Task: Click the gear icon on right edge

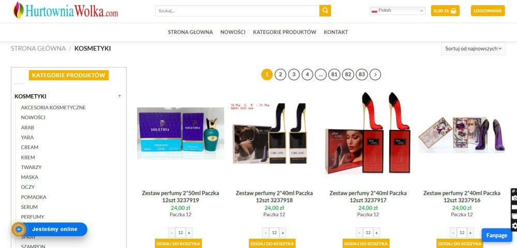Action: (514, 226)
